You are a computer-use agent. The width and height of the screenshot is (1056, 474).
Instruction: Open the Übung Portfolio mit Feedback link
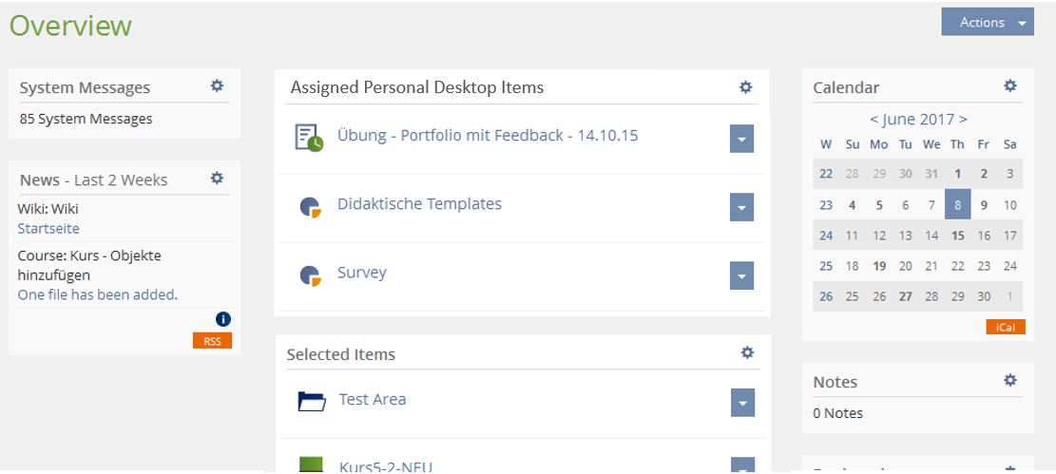487,136
